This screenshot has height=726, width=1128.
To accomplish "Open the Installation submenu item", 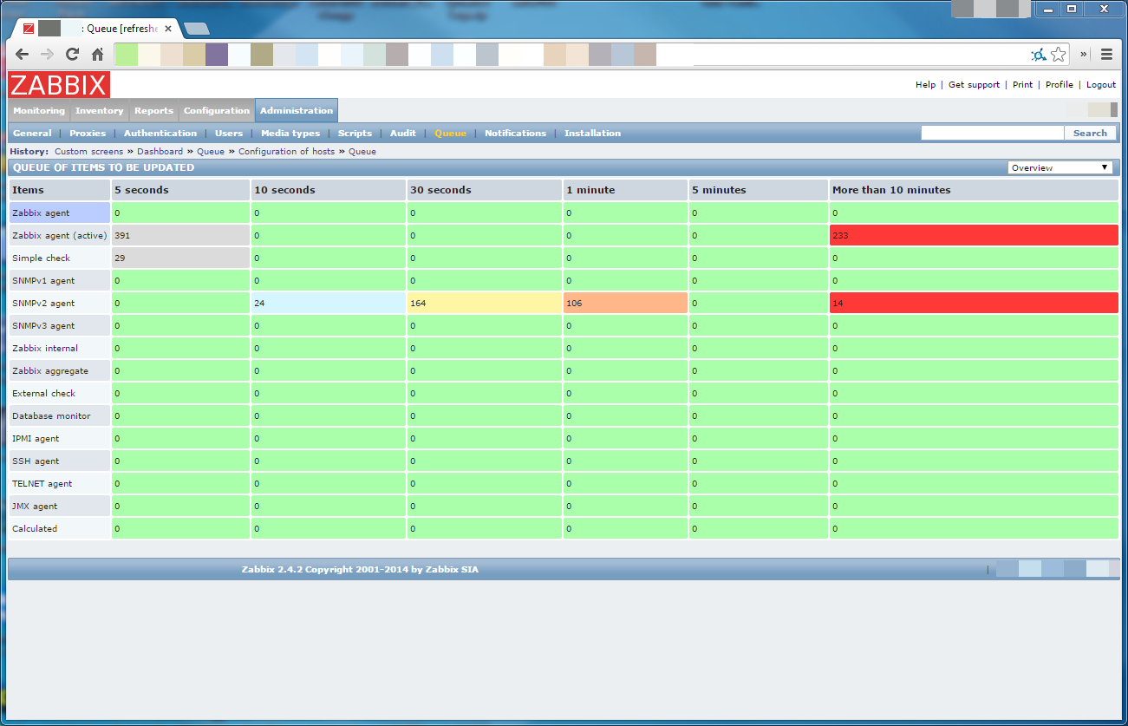I will [593, 134].
